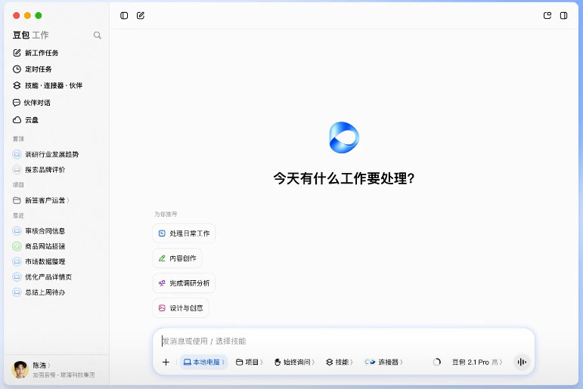The width and height of the screenshot is (583, 389).
Task: Click the plus attach button
Action: click(x=166, y=362)
